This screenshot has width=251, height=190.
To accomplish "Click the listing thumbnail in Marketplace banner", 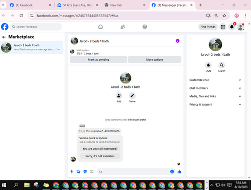I will tap(72, 52).
